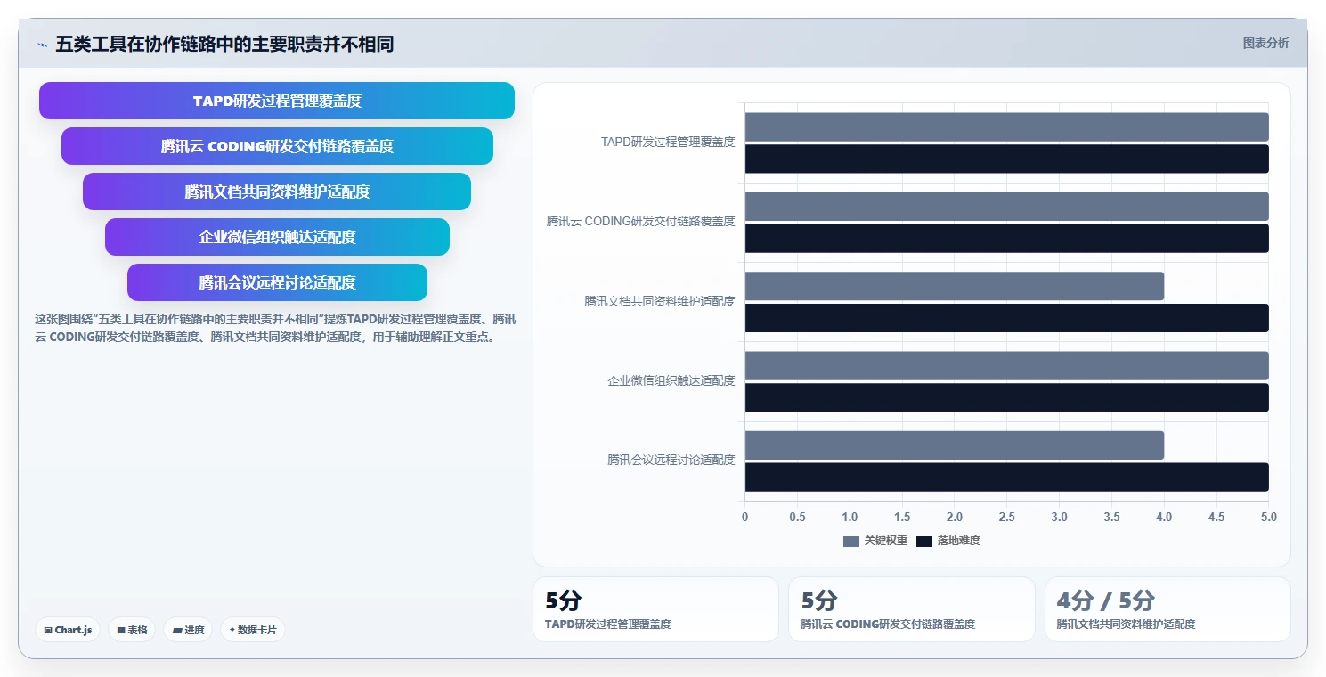Click the gray 关键权重 bar for TAPD研发过程管理覆盖度
The width and height of the screenshot is (1326, 677).
point(1006,126)
